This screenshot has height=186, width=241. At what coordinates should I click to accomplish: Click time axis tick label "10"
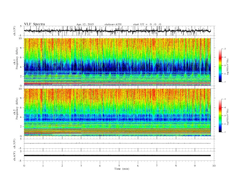click(x=214, y=166)
